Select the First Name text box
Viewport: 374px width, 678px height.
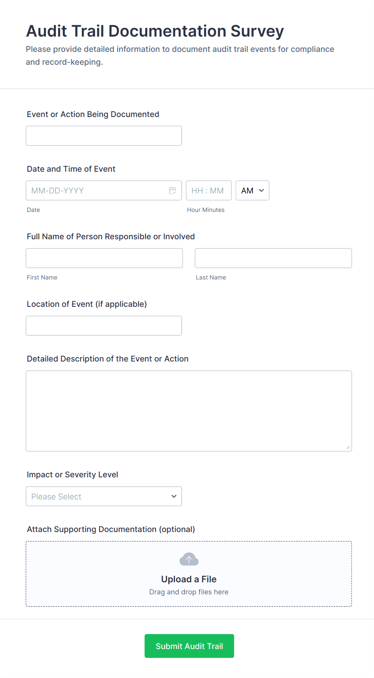104,258
